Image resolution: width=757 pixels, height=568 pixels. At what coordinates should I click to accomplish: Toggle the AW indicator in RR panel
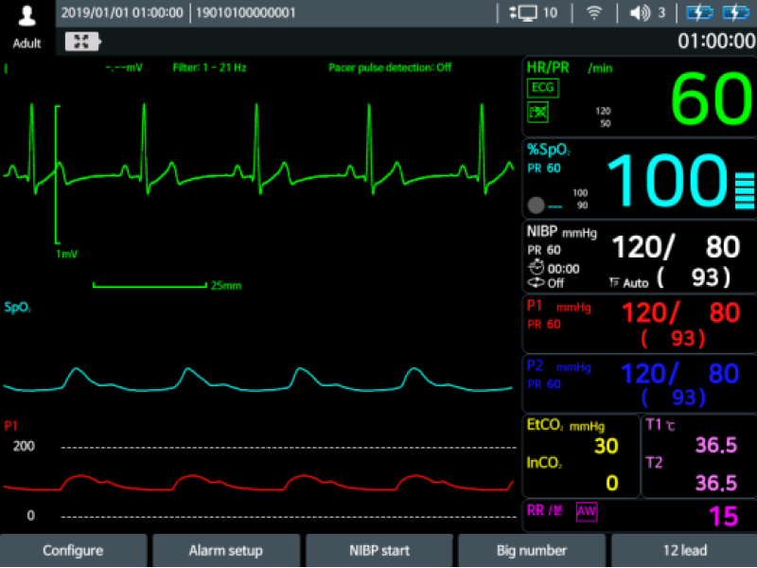(587, 510)
